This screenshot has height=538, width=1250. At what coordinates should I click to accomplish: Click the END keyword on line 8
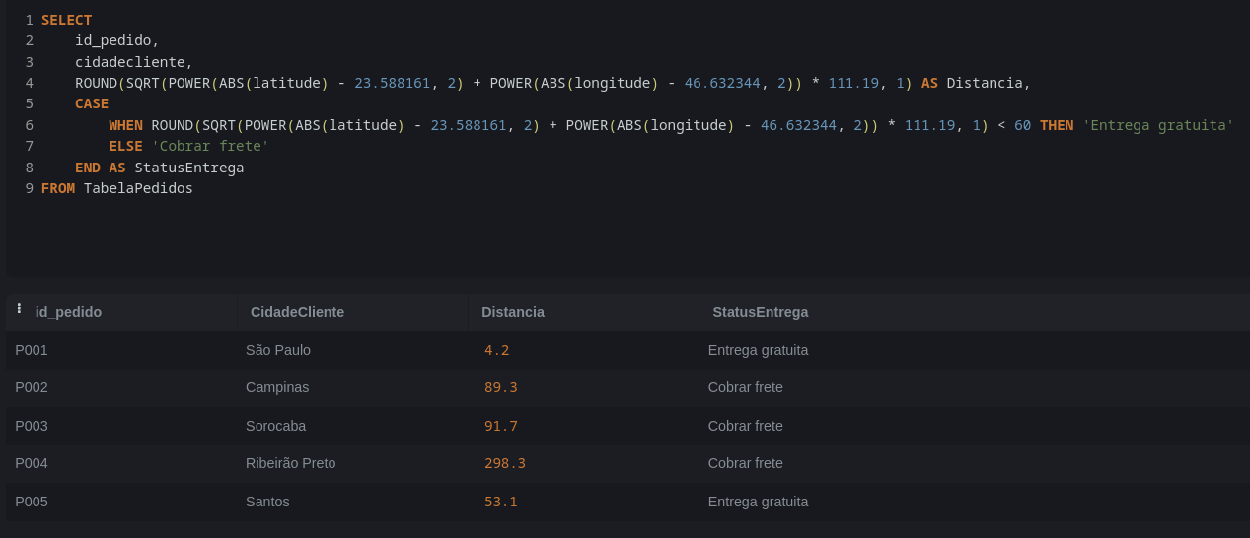pyautogui.click(x=88, y=168)
